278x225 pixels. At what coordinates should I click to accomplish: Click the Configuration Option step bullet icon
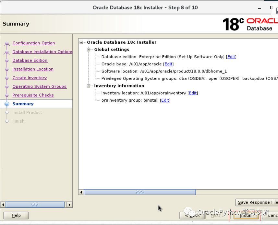click(x=7, y=43)
